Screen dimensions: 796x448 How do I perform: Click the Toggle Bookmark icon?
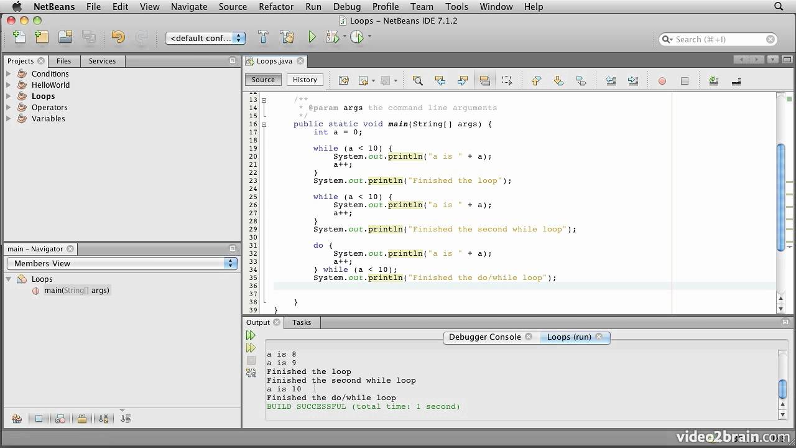[581, 80]
